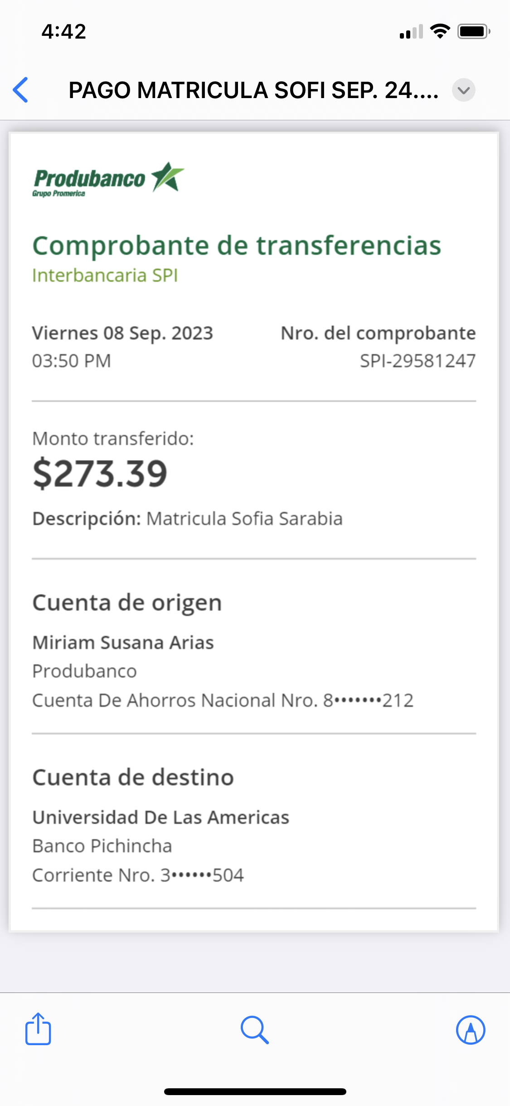Open the share sheet icon
Viewport: 510px width, 1106px height.
click(38, 1029)
